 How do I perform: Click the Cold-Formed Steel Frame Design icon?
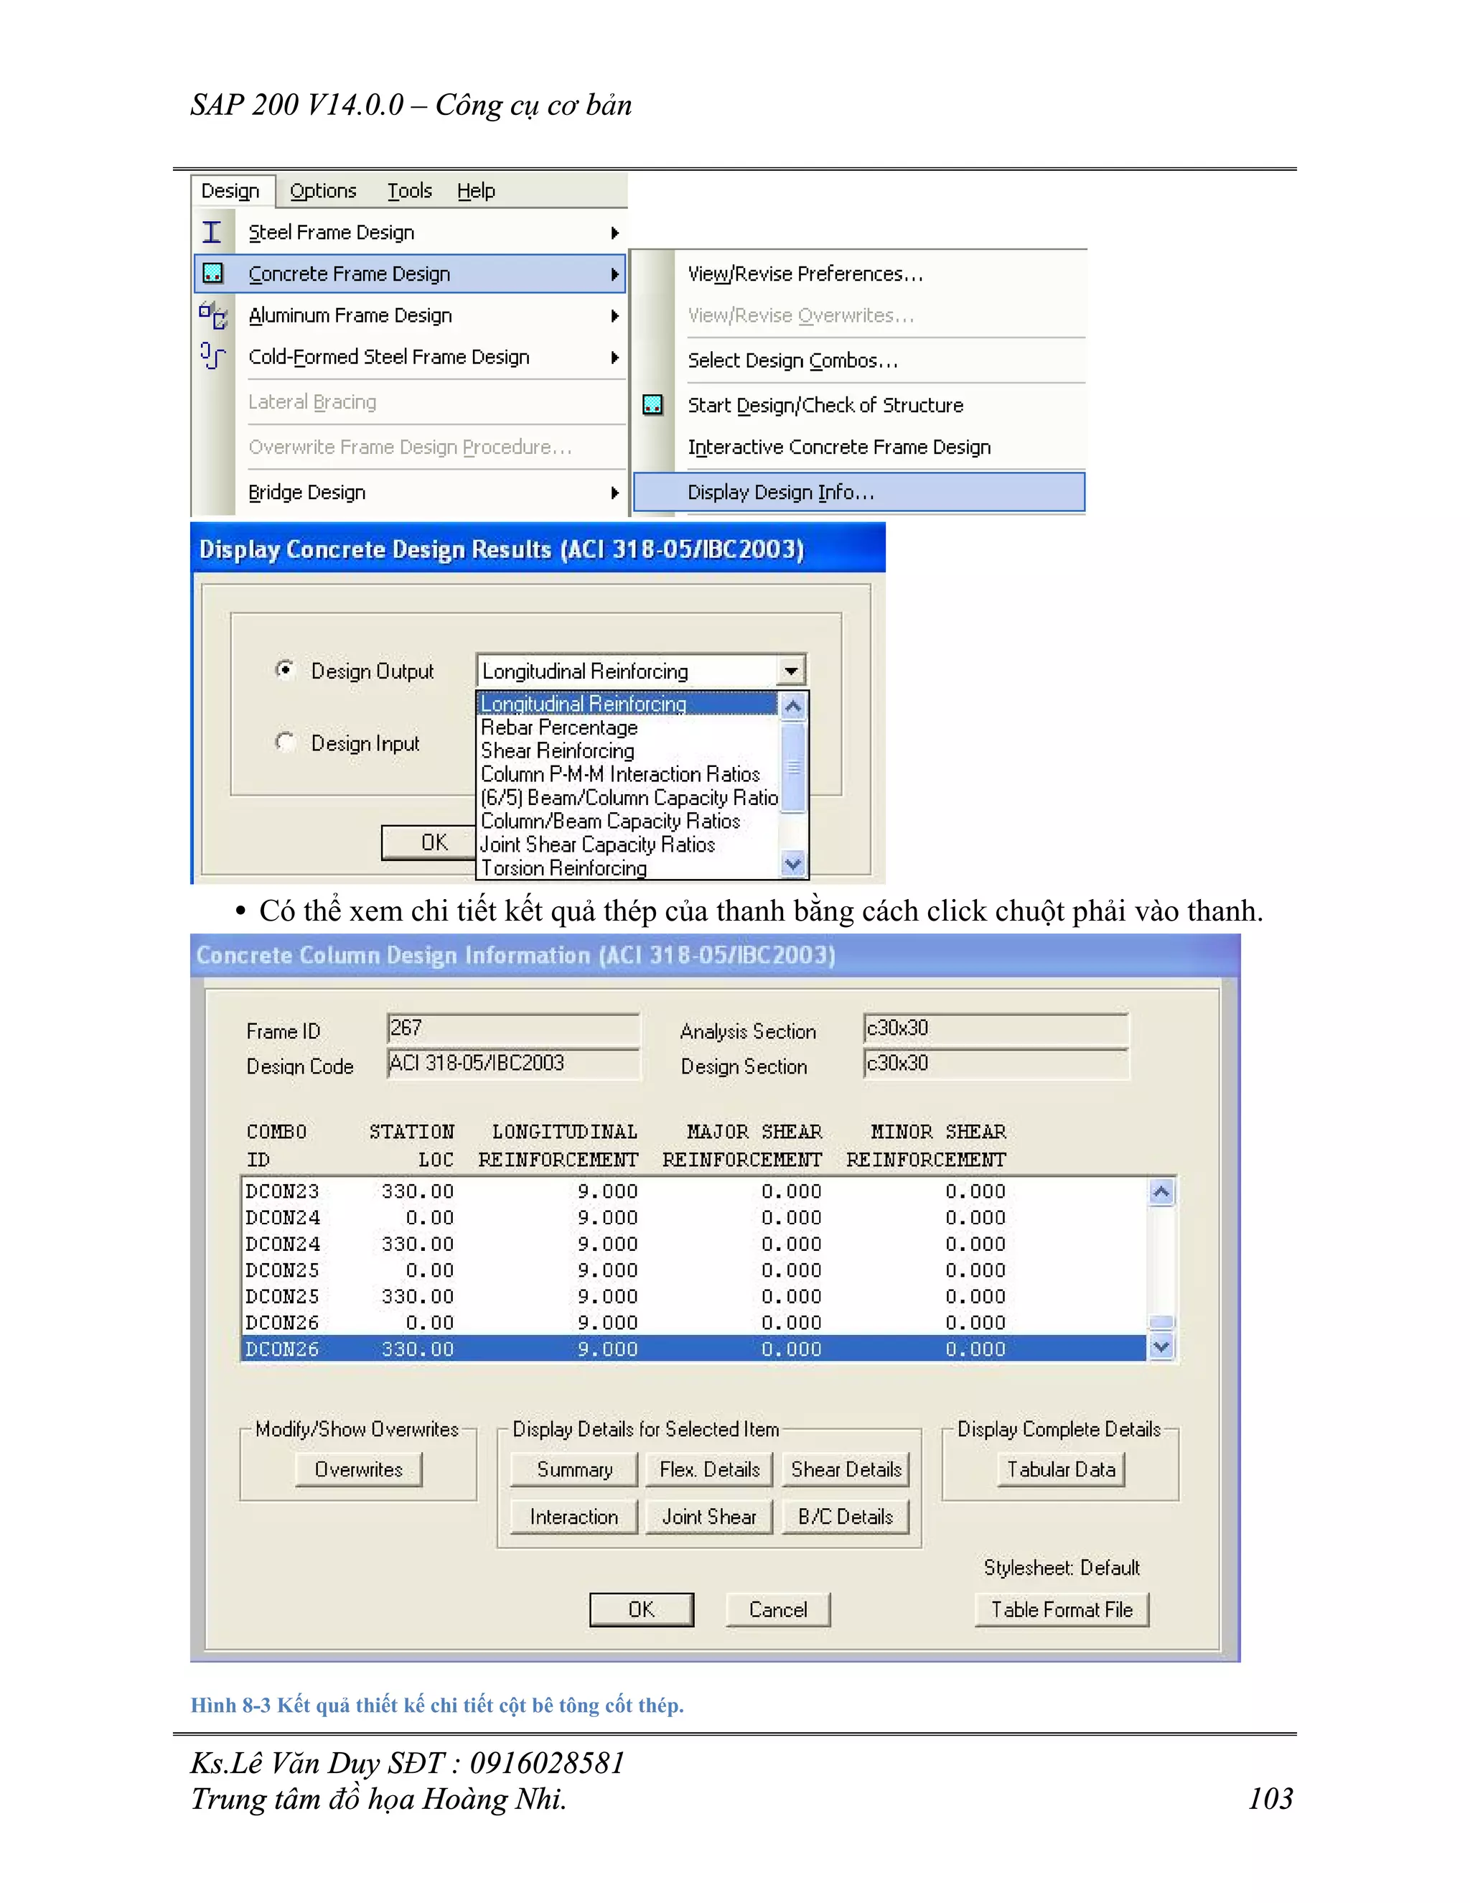(x=212, y=355)
